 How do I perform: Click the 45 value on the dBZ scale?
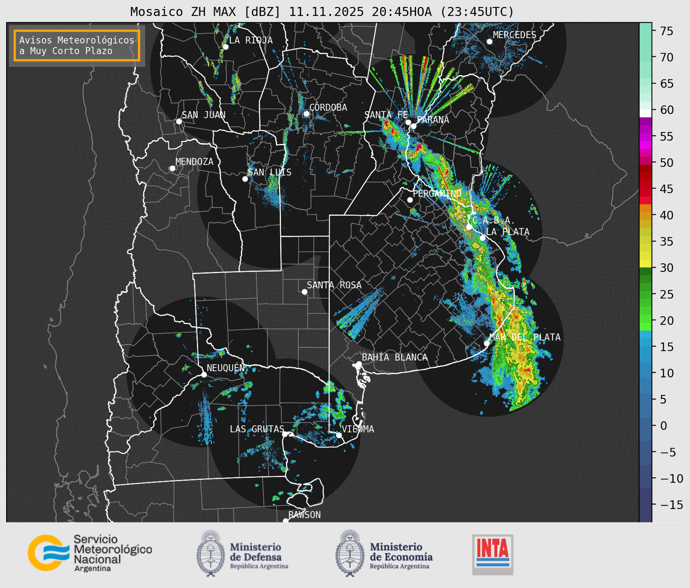[x=666, y=189]
